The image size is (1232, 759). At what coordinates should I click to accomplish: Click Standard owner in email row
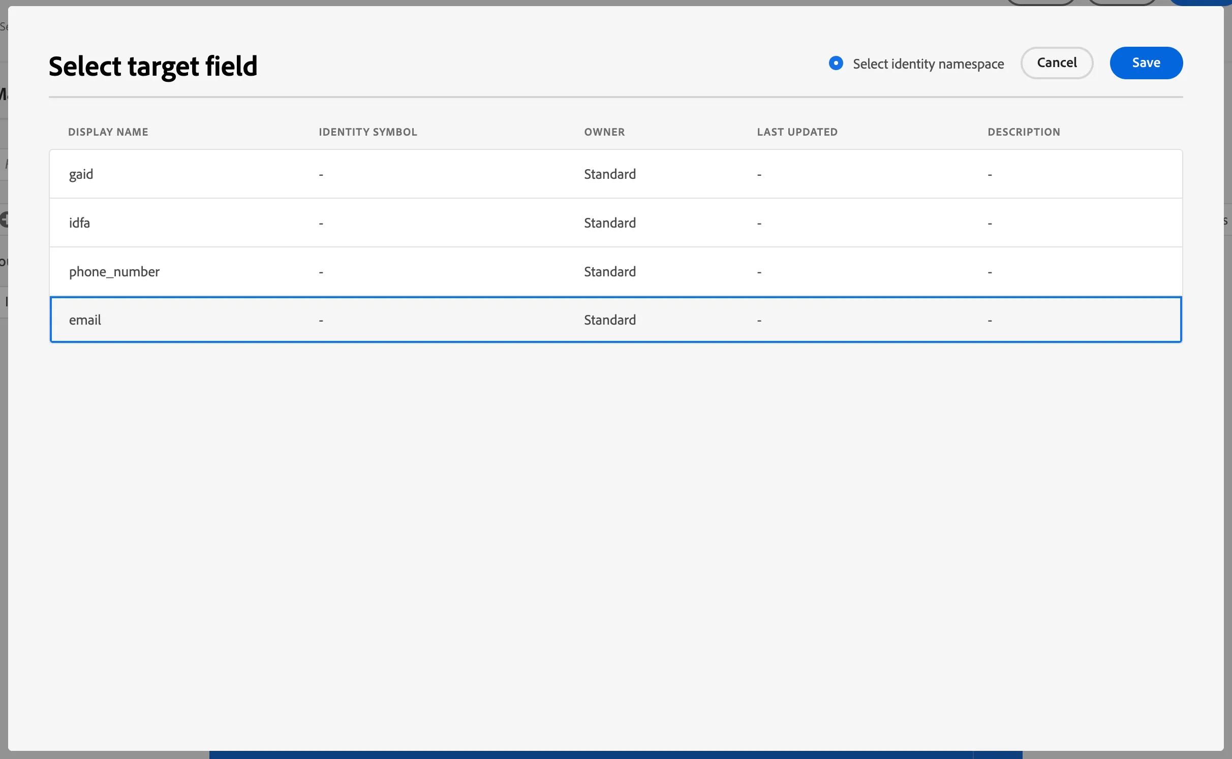point(610,320)
